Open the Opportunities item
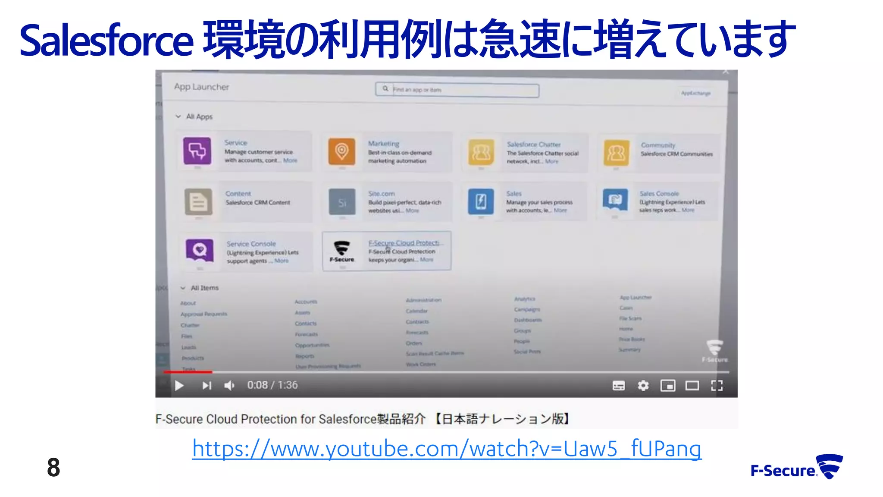Screen dimensions: 883x497 [x=312, y=345]
